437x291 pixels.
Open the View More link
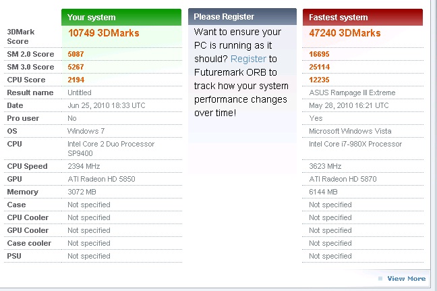pyautogui.click(x=407, y=278)
